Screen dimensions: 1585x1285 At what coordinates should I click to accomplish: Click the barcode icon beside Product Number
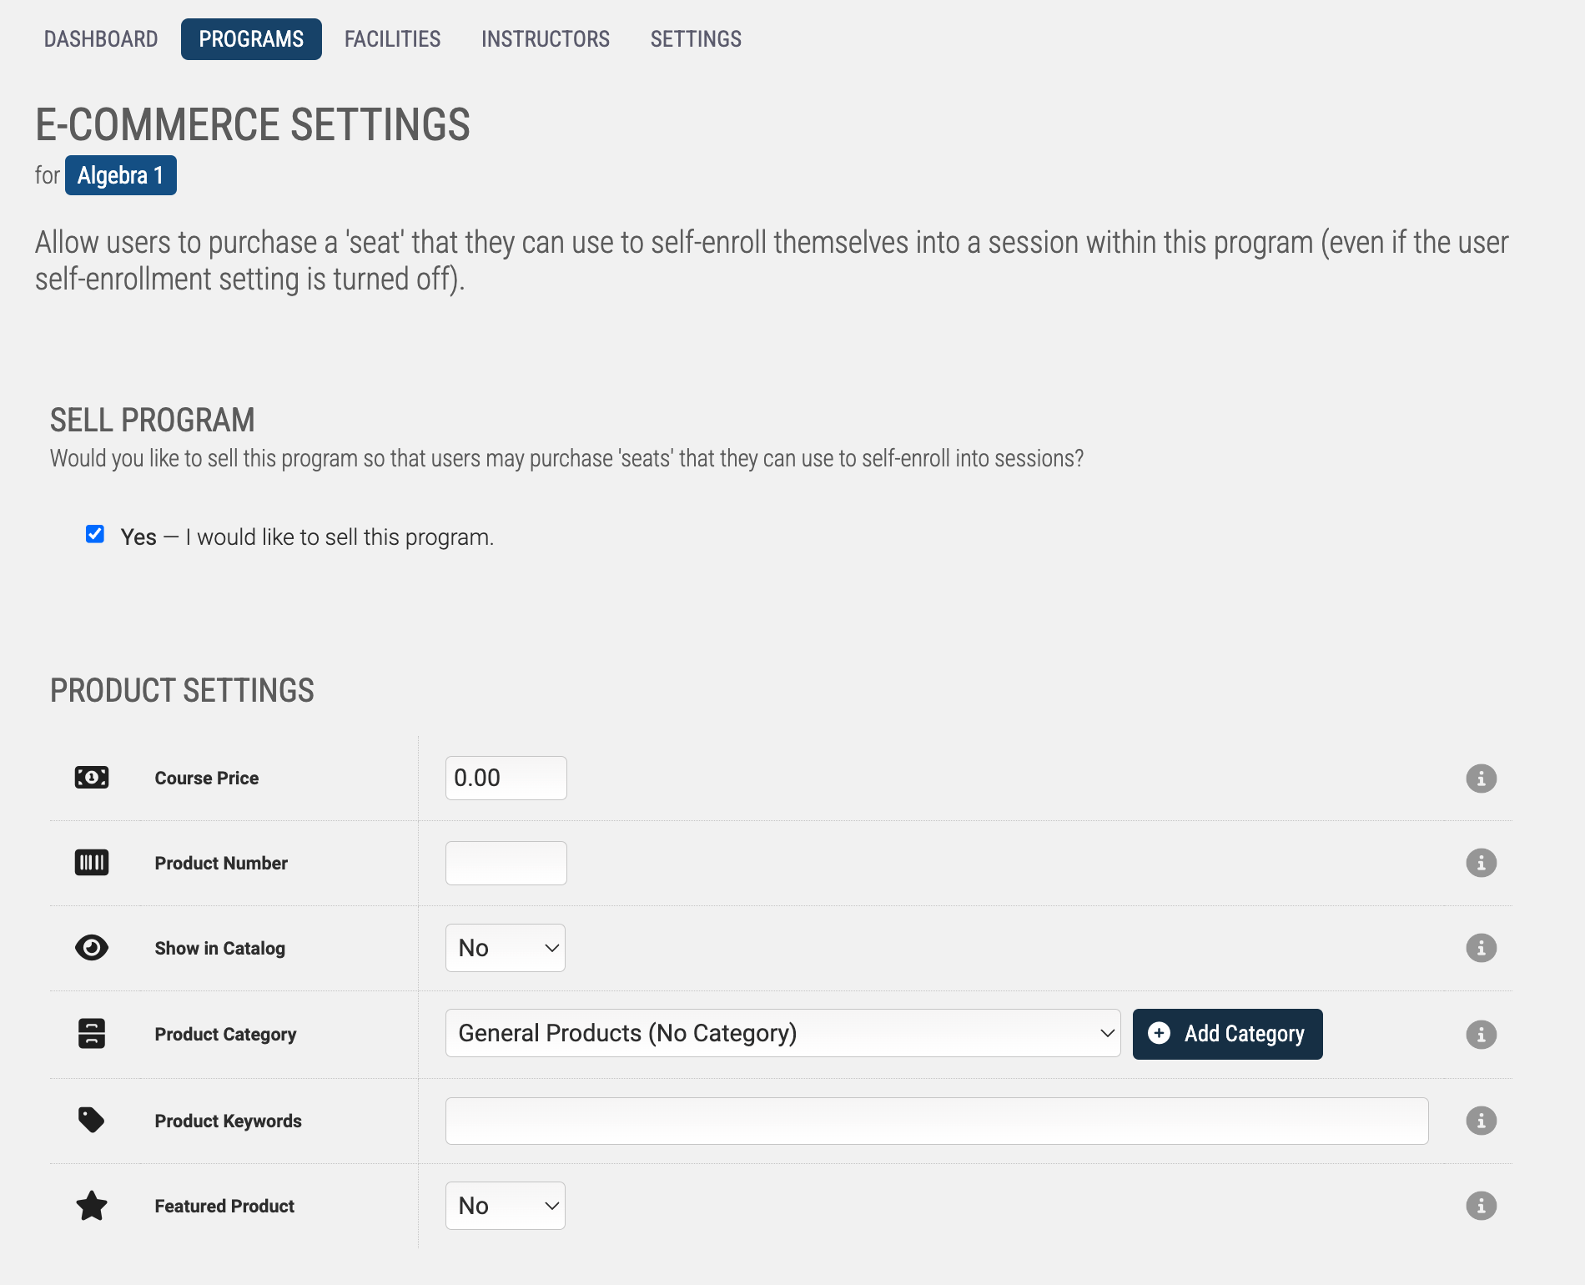click(x=92, y=863)
